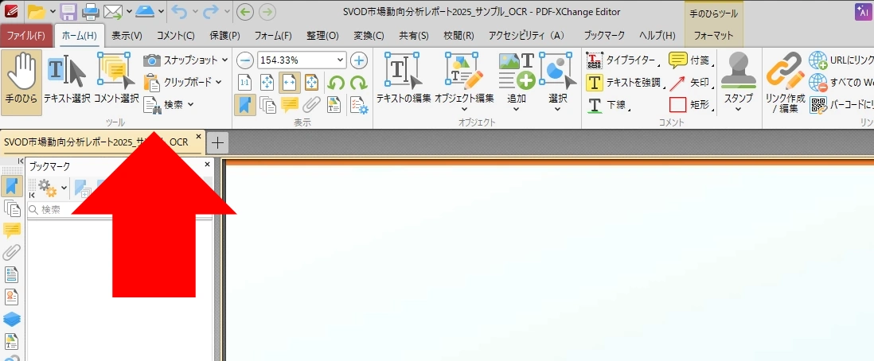874x361 pixels.
Task: Expand the Scan dropdown arrow
Action: click(161, 11)
